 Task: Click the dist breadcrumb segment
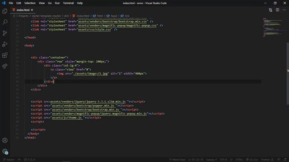click(66, 16)
